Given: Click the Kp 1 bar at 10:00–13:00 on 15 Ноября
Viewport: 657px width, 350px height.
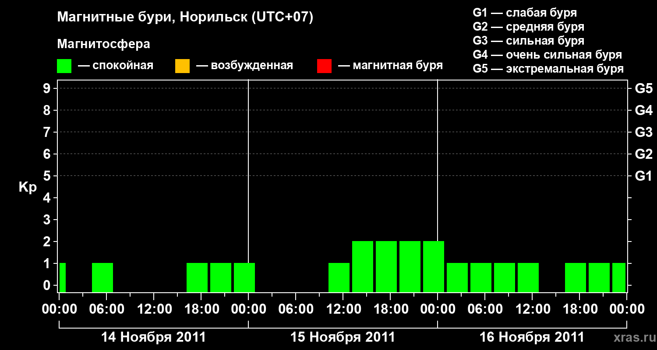Looking at the screenshot, I should 339,277.
